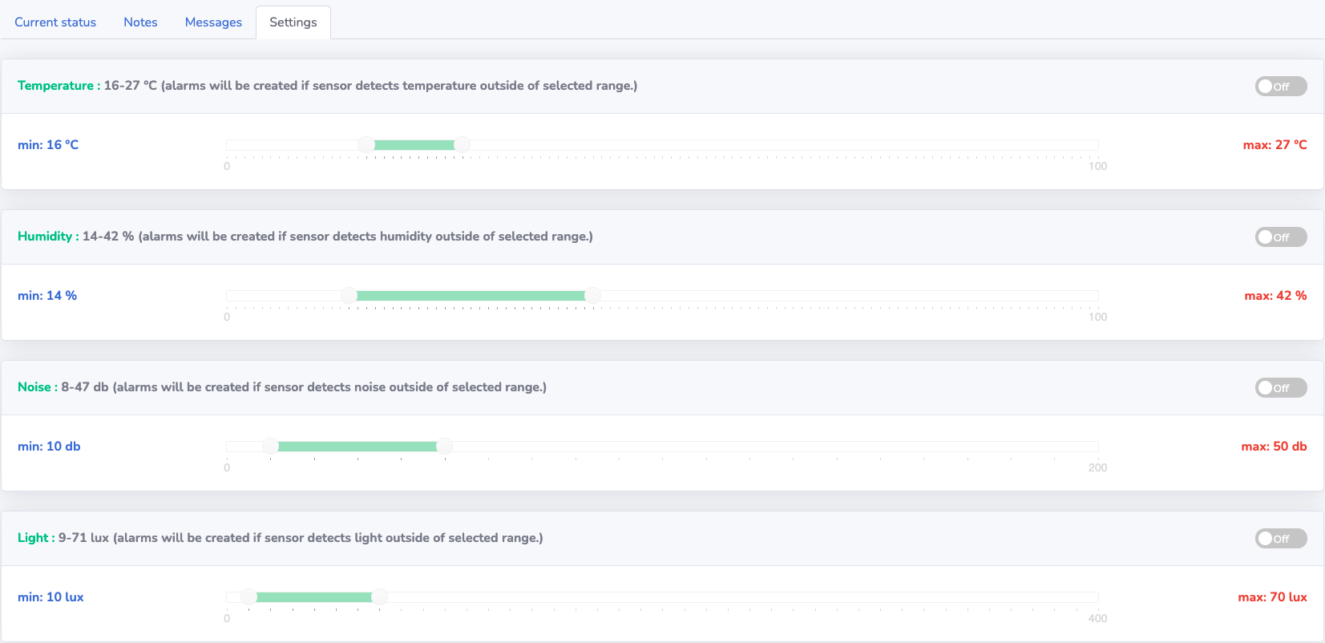Enable the Light alarm toggle
This screenshot has width=1325, height=643.
pyautogui.click(x=1281, y=539)
